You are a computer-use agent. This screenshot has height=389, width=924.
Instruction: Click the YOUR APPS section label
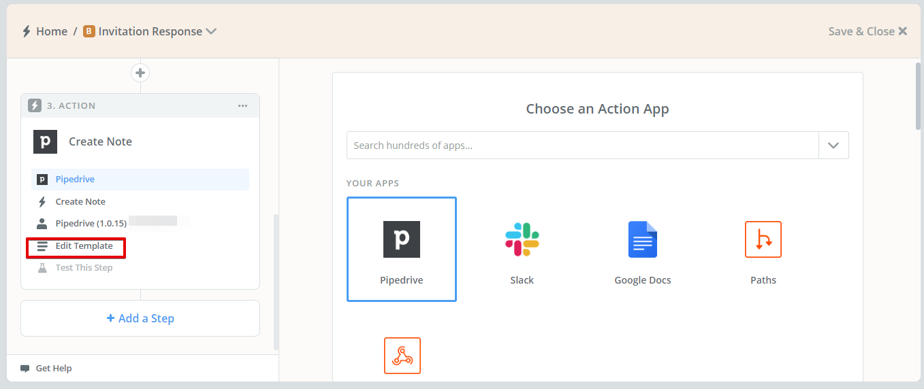click(x=373, y=184)
